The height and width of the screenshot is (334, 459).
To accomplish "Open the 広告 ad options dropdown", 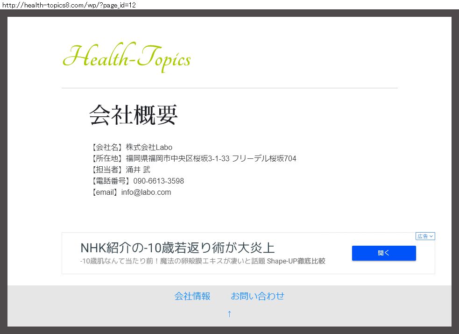I will [x=425, y=236].
